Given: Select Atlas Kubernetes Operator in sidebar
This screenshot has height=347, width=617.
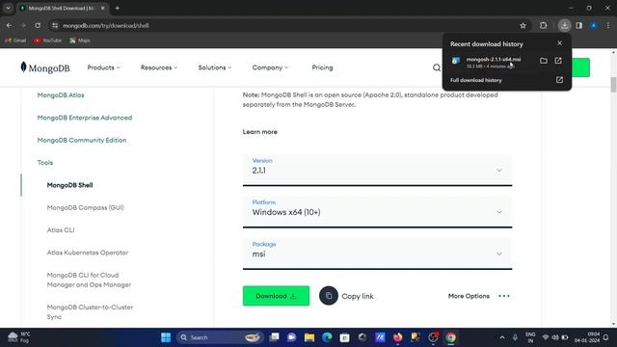Looking at the screenshot, I should click(x=88, y=253).
